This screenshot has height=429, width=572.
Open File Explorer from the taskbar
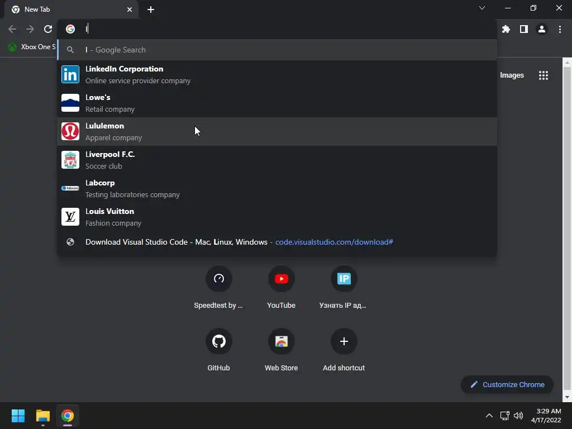tap(42, 416)
